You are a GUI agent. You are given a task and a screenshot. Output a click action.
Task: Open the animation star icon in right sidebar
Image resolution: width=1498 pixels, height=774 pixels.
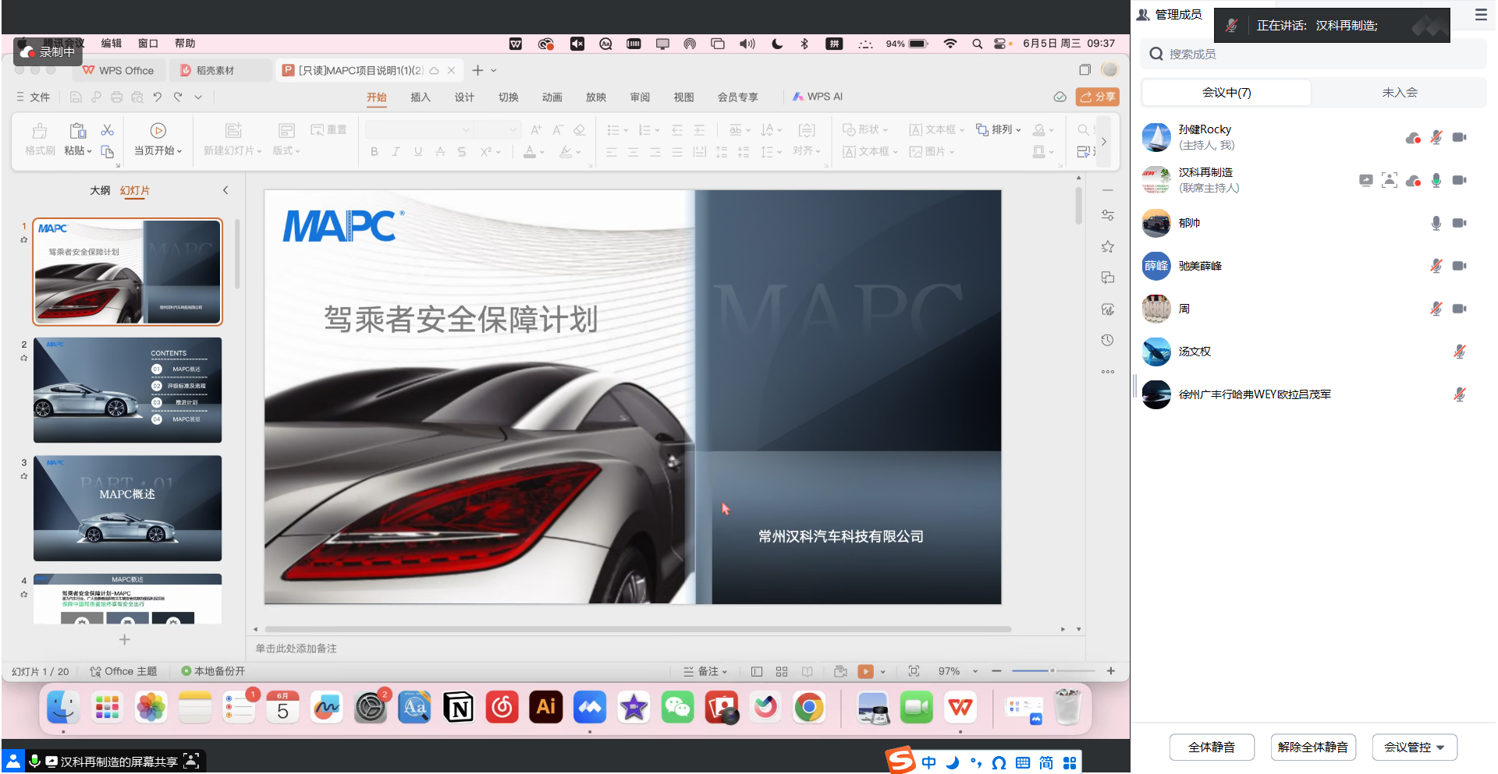(x=1108, y=247)
